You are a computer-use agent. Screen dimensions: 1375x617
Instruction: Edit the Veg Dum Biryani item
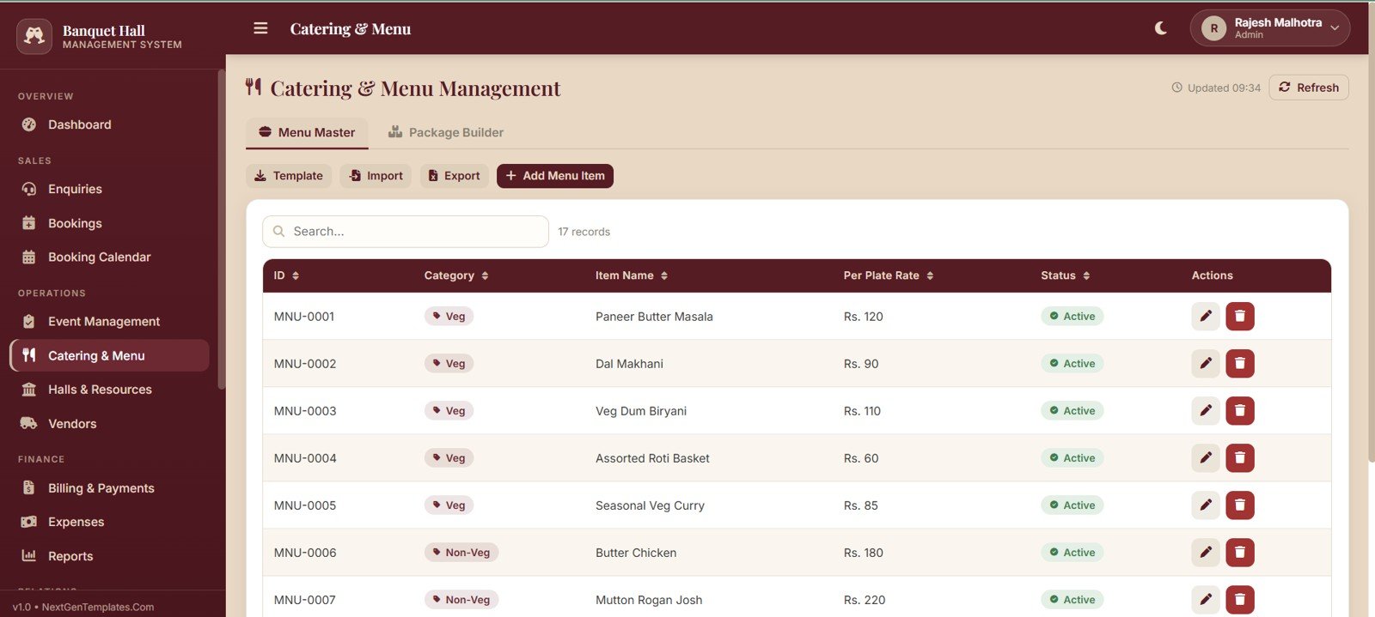1206,411
